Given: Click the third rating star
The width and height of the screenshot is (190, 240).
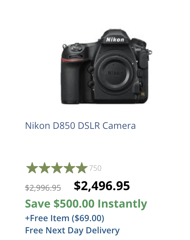Looking at the screenshot, I should pos(57,168).
